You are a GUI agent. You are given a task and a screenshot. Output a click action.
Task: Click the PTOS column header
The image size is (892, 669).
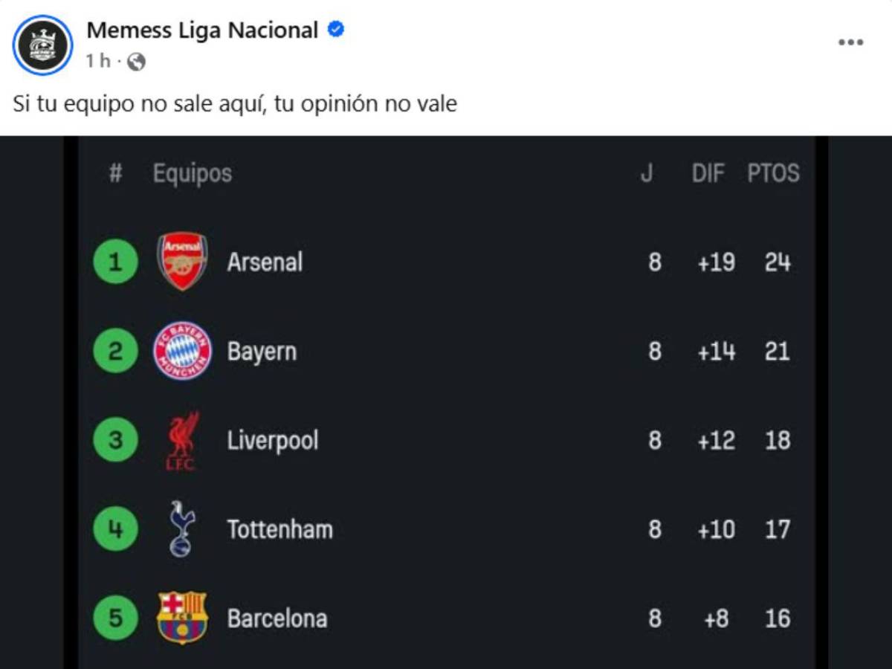tap(774, 173)
